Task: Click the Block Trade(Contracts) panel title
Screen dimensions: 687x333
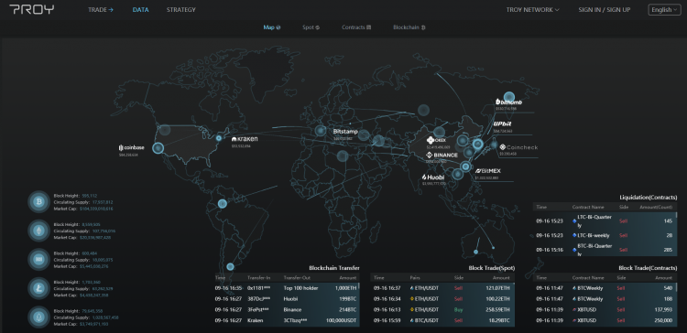Action: (x=648, y=268)
